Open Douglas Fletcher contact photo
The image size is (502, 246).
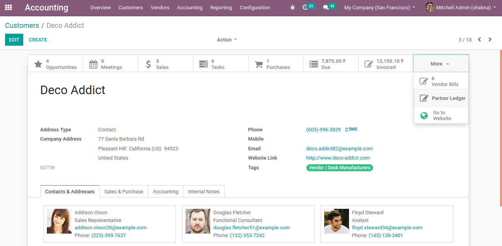click(x=198, y=221)
